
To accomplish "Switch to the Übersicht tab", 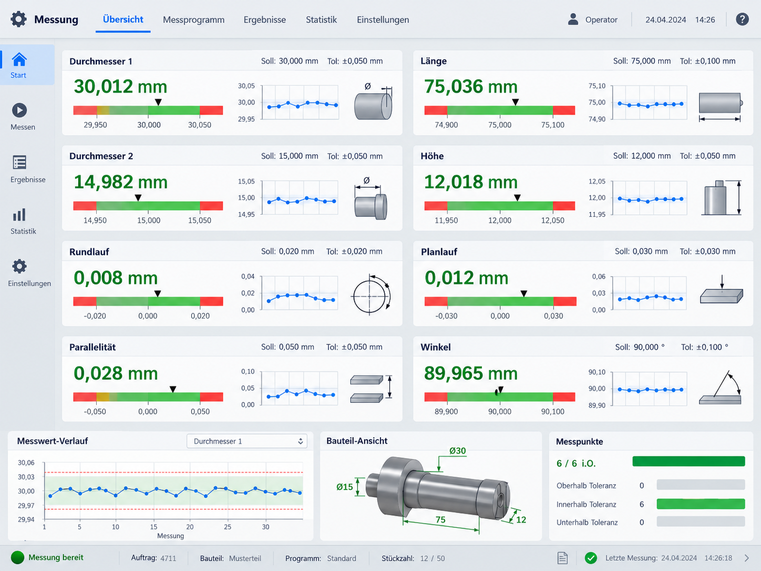I will (x=123, y=19).
